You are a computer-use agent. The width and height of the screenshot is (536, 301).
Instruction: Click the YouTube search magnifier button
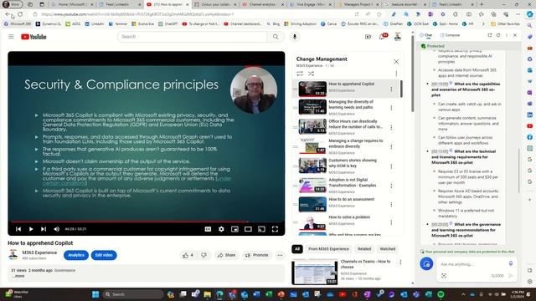tap(276, 37)
